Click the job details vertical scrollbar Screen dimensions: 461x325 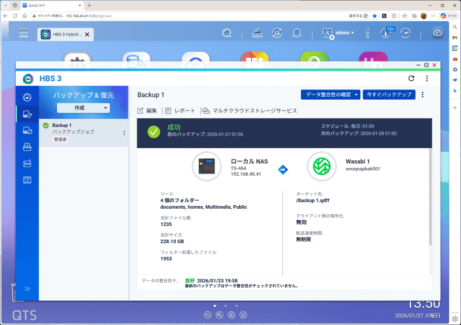430,197
